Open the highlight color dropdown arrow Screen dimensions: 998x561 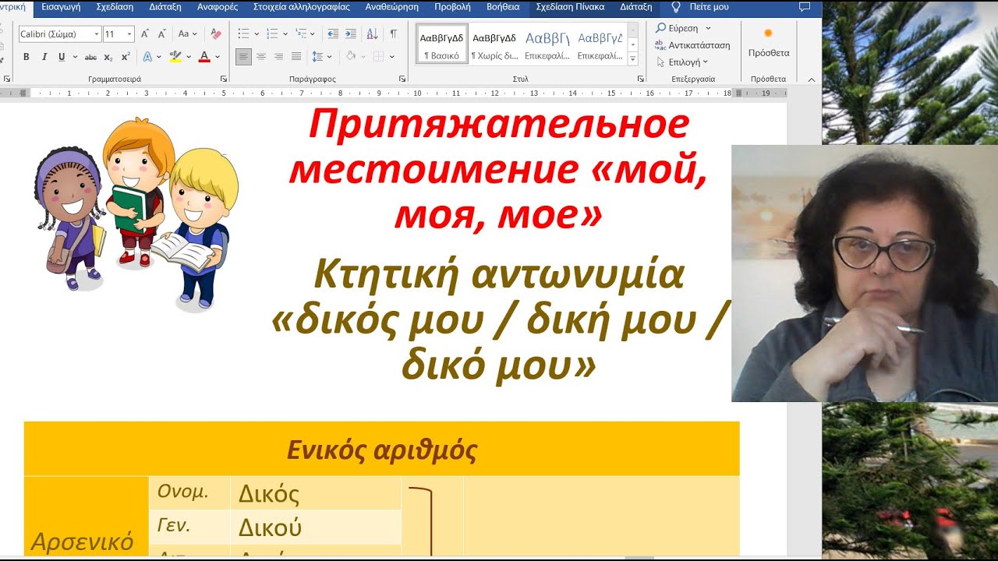pyautogui.click(x=189, y=57)
